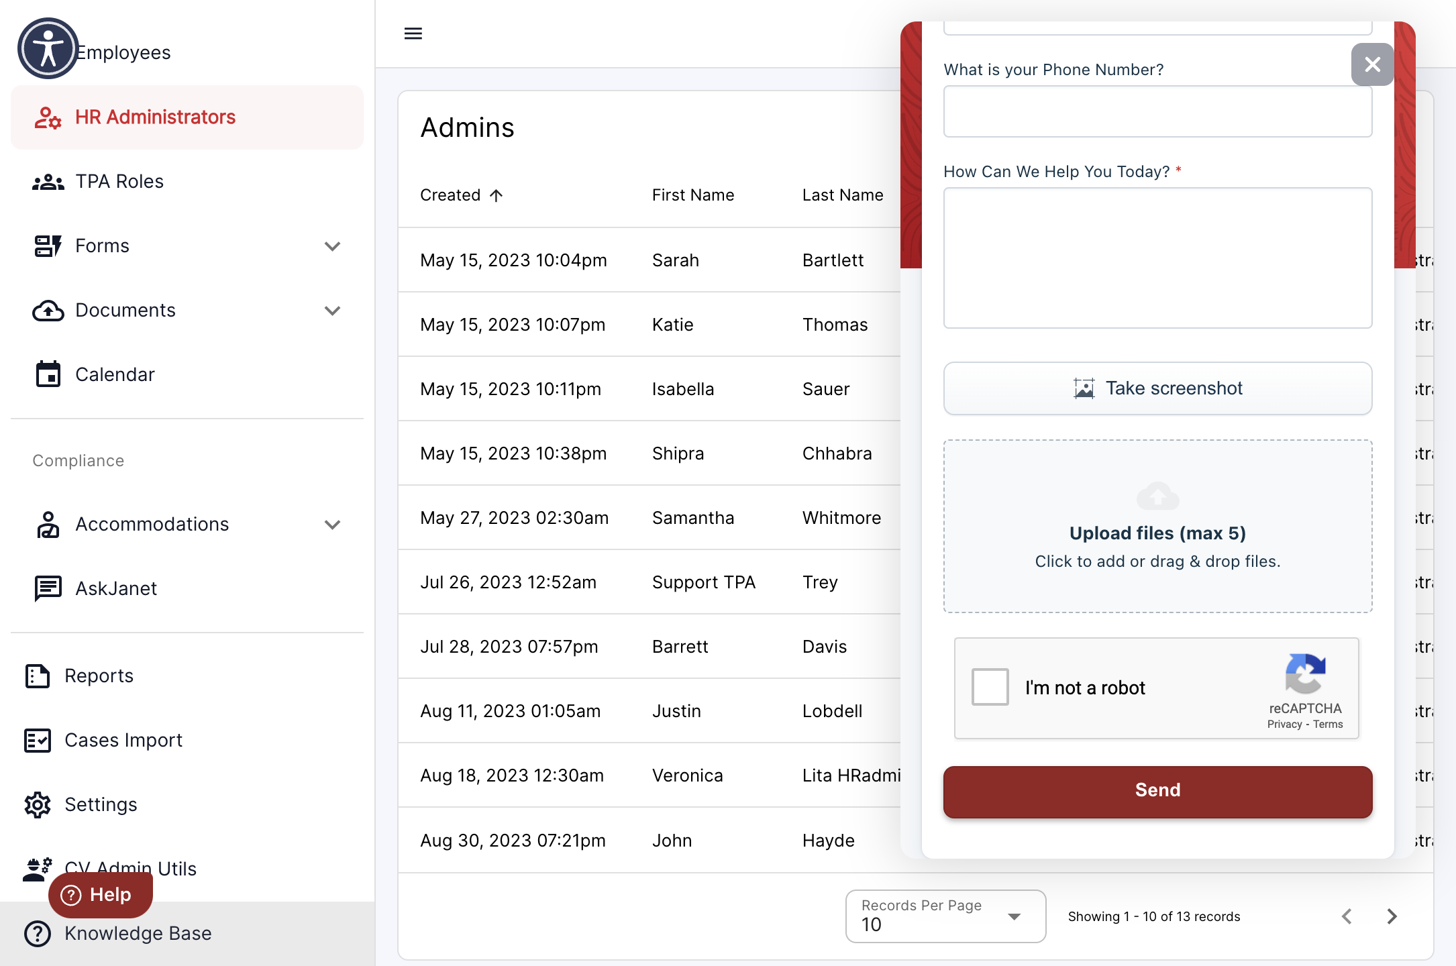The width and height of the screenshot is (1456, 966).
Task: Sort by the Last Name column header
Action: [x=843, y=195]
